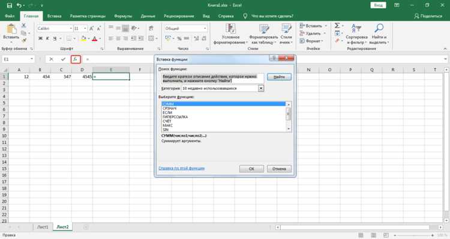Image resolution: width=450 pixels, height=239 pixels.
Task: Select ГИПЕРССЫЛКА in function list
Action: [175, 117]
